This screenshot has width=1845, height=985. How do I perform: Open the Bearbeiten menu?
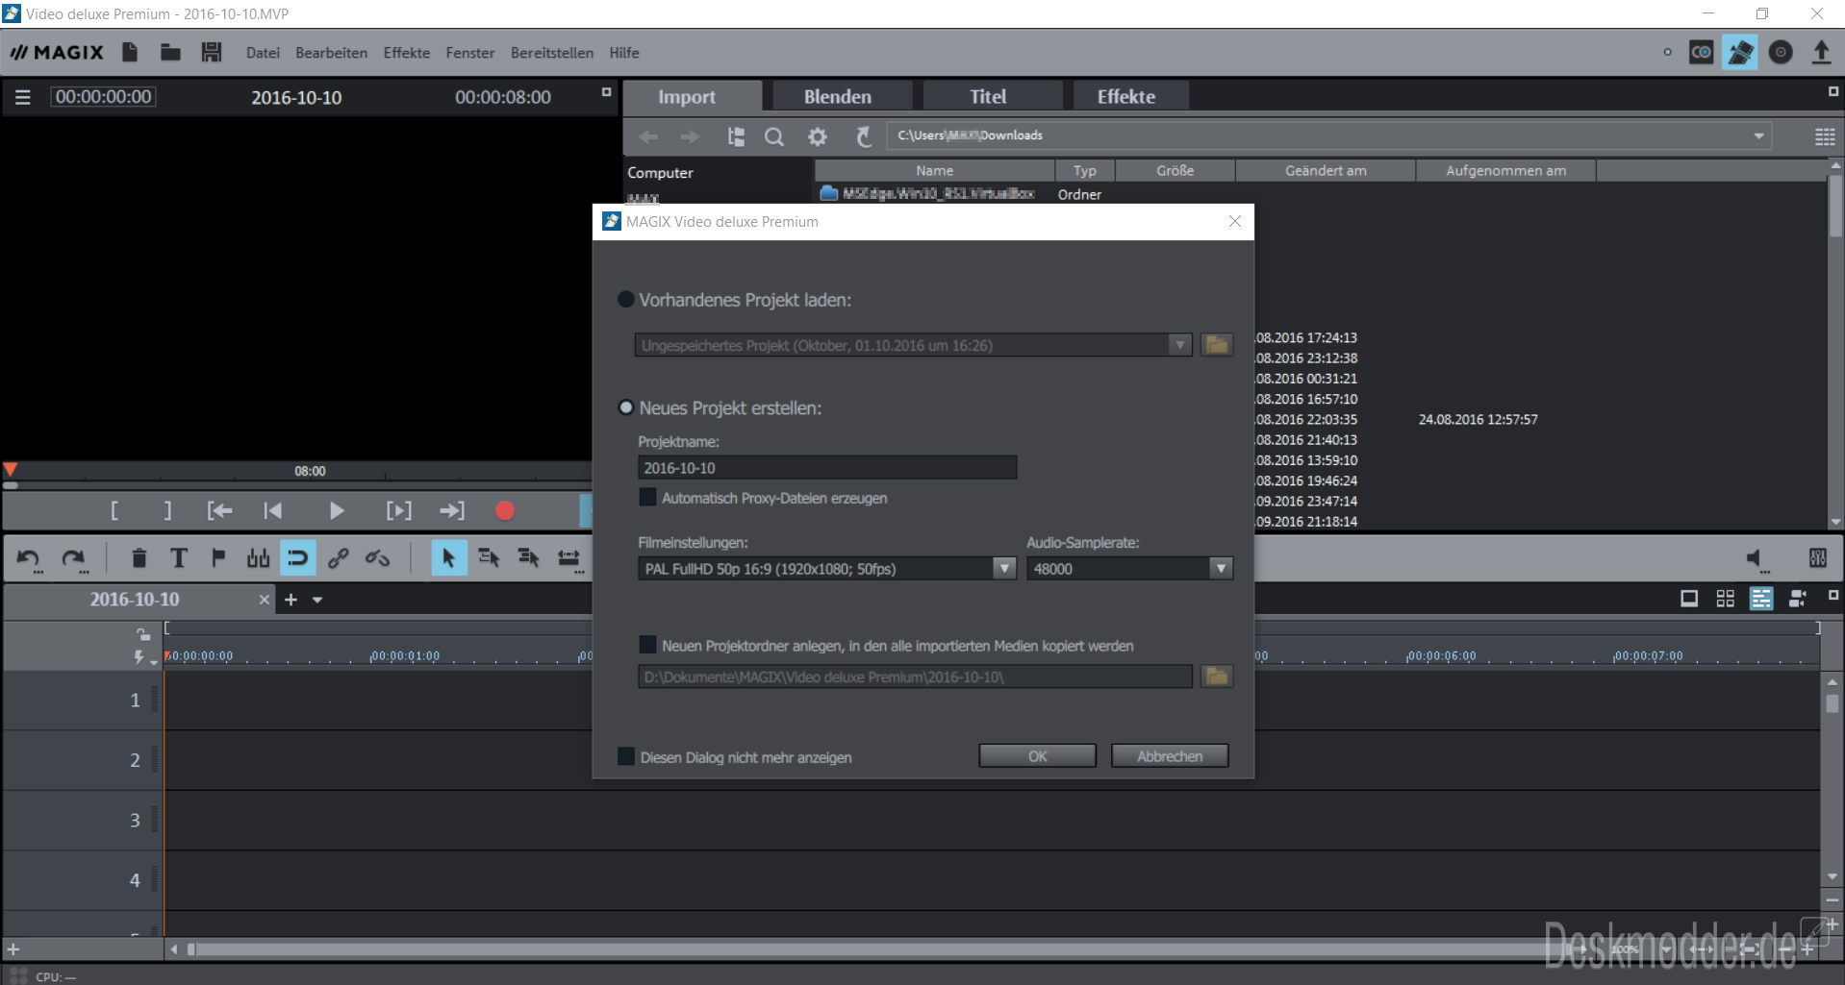(331, 53)
